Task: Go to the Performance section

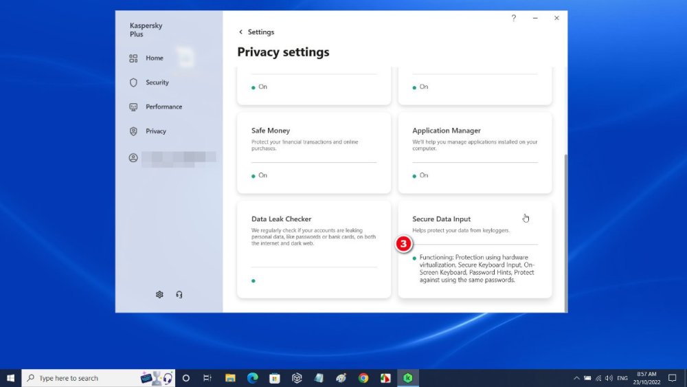Action: 155,107
